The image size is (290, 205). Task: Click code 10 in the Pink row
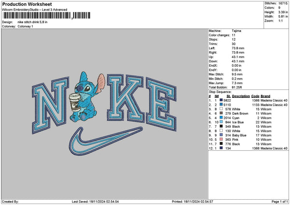[x=258, y=140]
